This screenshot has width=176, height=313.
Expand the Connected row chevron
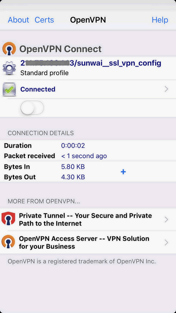166,89
